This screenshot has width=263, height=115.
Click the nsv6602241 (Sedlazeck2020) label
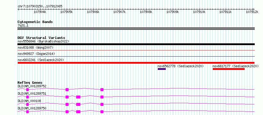coord(41,60)
